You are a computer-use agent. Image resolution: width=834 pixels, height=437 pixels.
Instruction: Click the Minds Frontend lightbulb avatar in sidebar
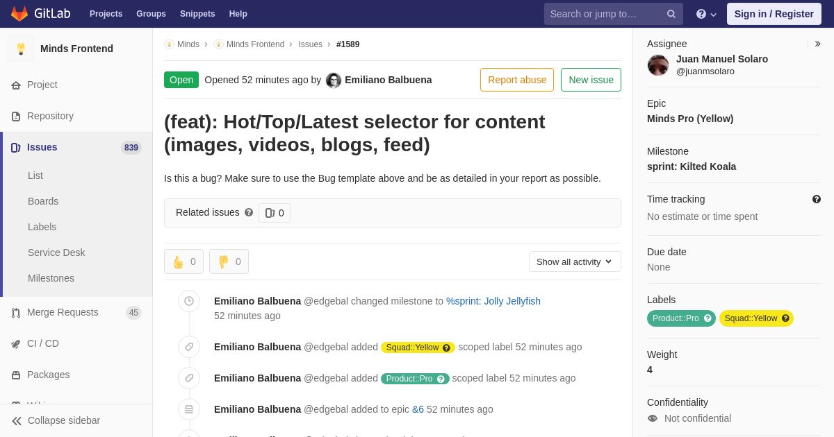pyautogui.click(x=21, y=49)
